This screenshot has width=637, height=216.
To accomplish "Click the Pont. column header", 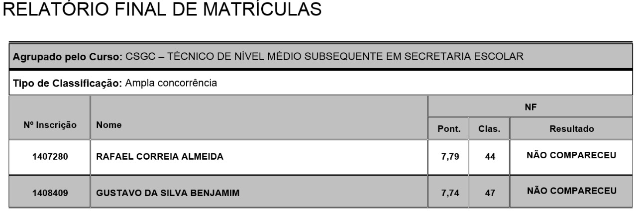I will tap(448, 128).
